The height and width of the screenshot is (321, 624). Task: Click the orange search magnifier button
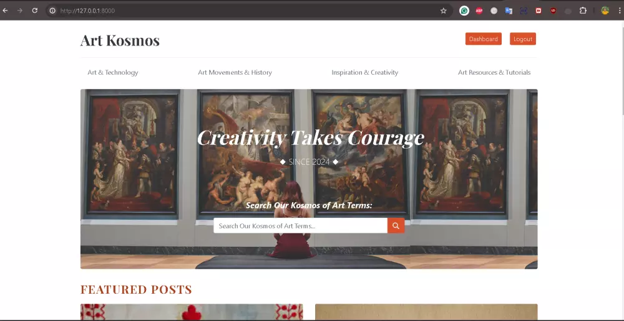click(396, 225)
